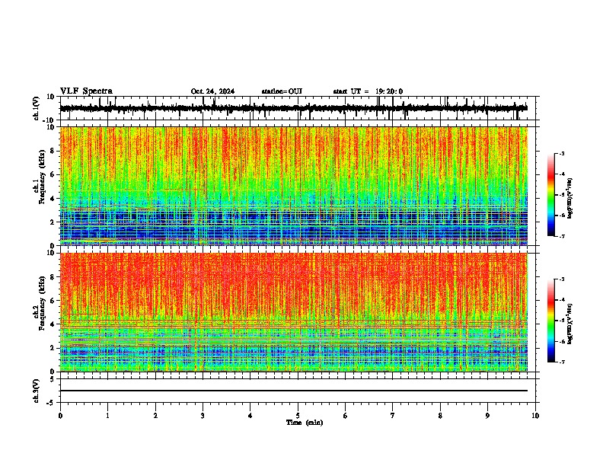Click the "VLF Spectra" title text
Screen dimensions: 603x466
click(86, 91)
